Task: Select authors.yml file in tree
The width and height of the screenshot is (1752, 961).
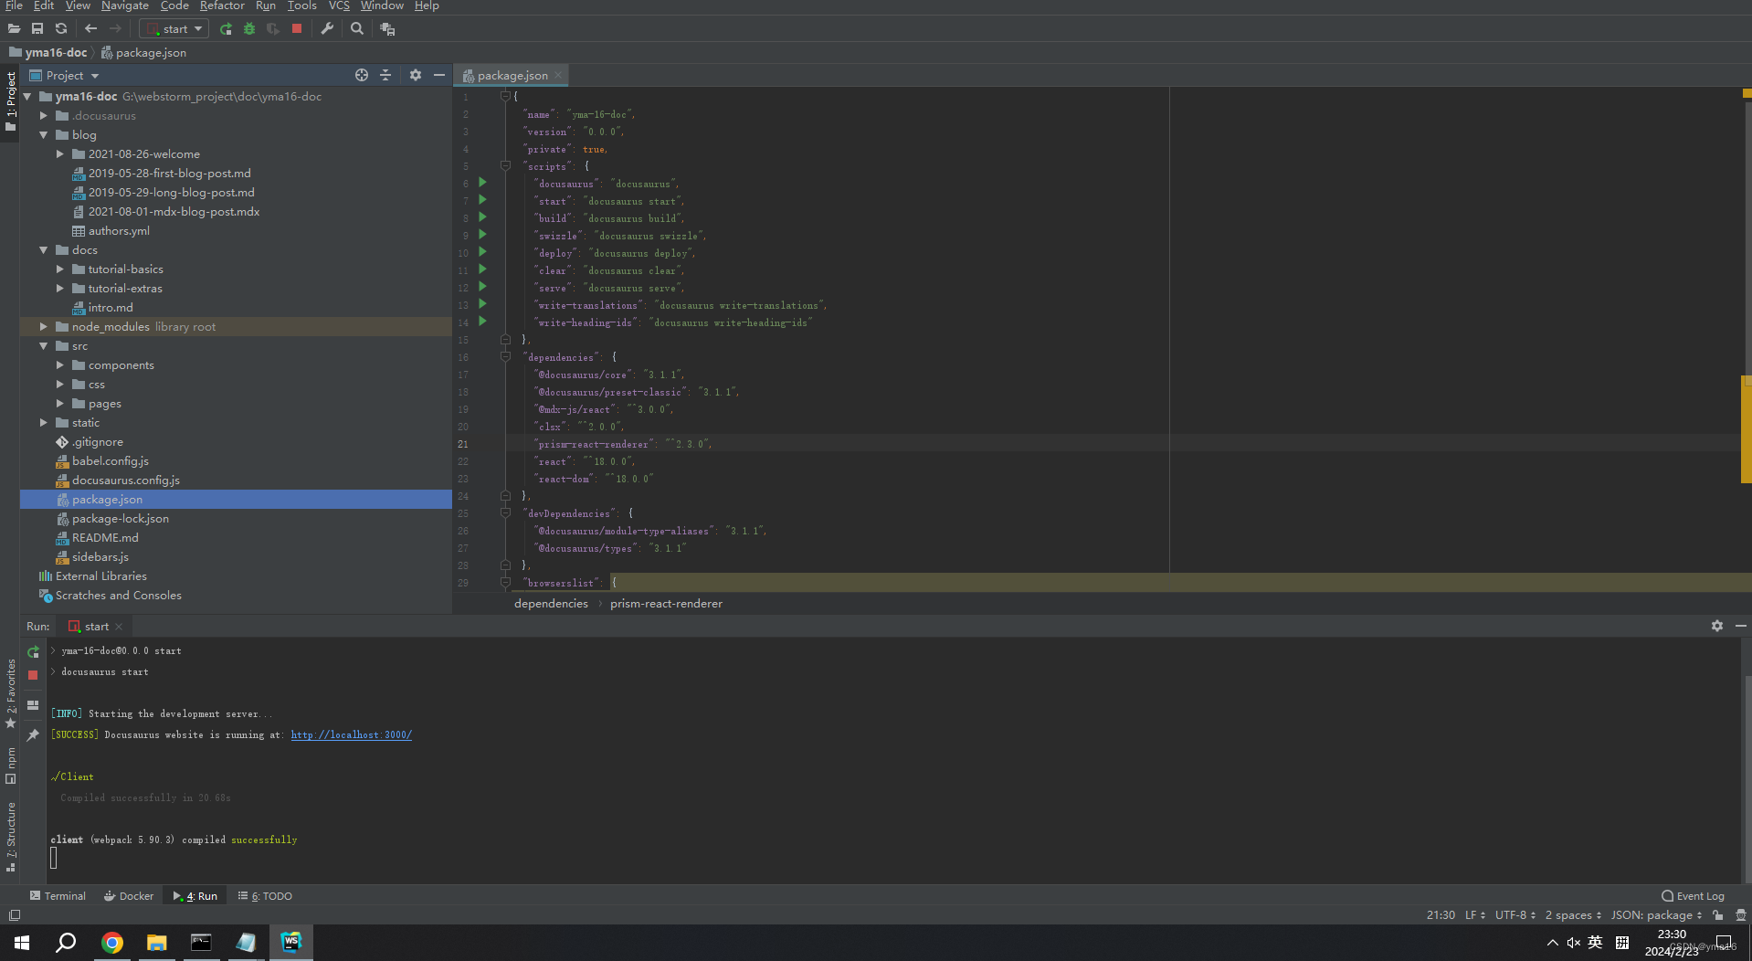Action: pos(119,231)
